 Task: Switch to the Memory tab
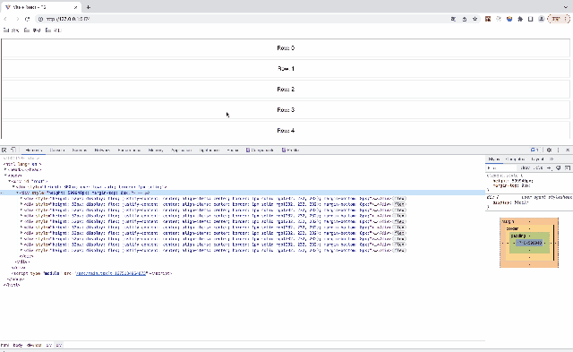click(156, 150)
